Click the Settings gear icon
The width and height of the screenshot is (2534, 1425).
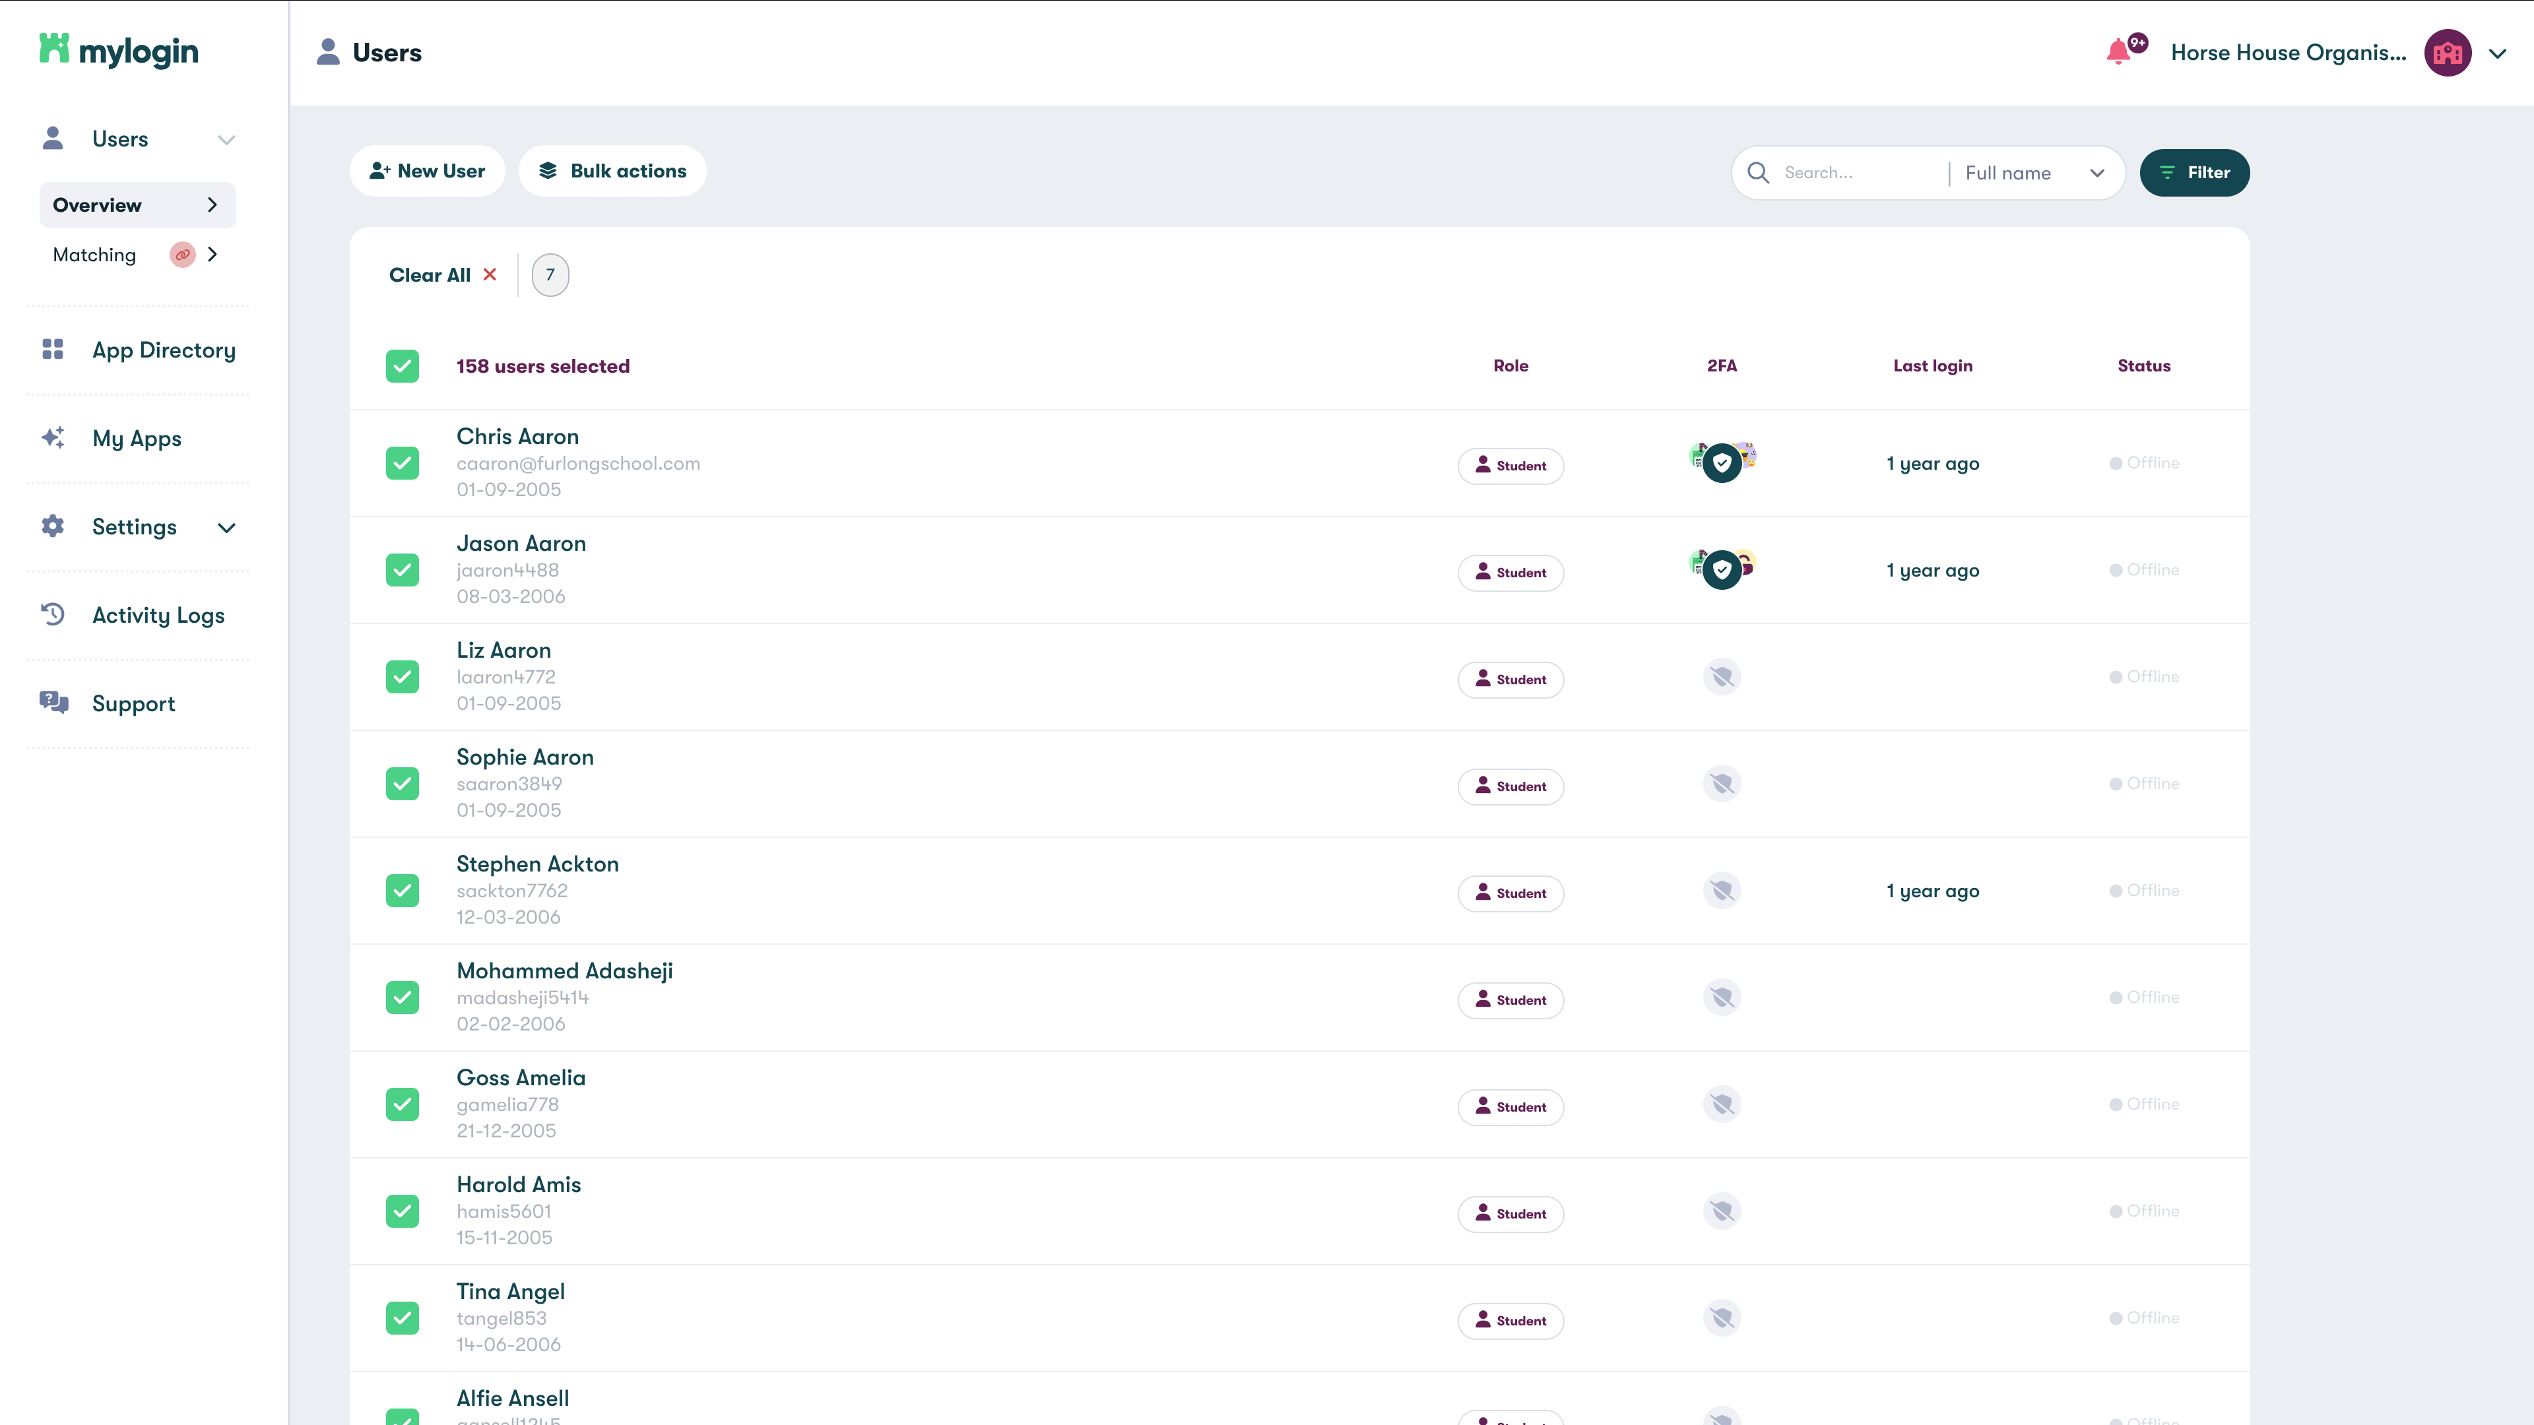coord(53,526)
